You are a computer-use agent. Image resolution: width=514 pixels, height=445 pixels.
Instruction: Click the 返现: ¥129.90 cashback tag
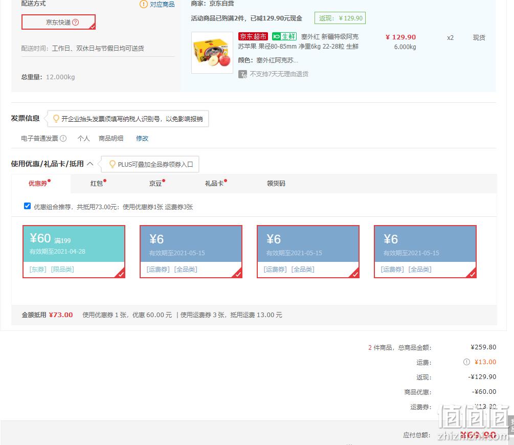point(340,18)
